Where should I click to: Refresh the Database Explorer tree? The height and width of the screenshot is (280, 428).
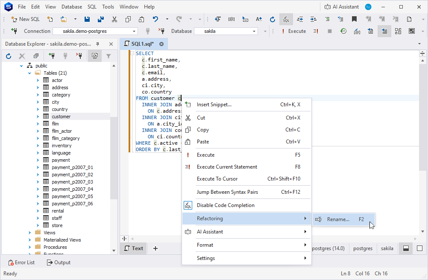[x=9, y=56]
